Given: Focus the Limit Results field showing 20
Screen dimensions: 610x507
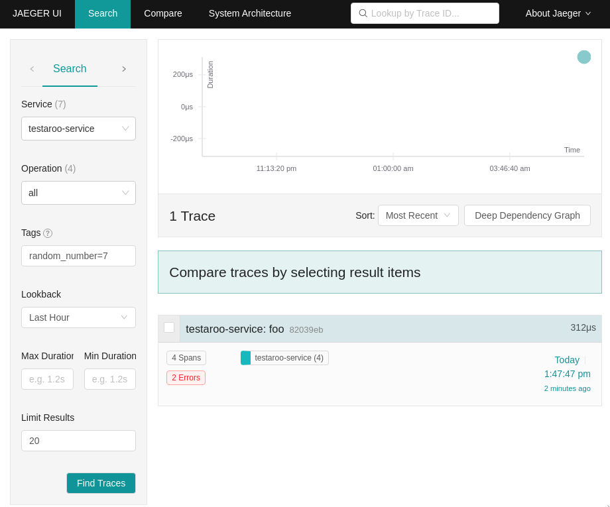Looking at the screenshot, I should (79, 441).
